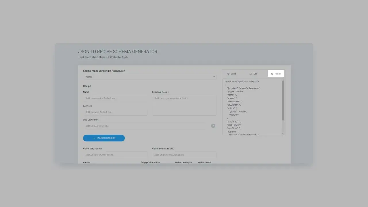Click the copy icon beside Salin
368x207 pixels.
point(228,74)
